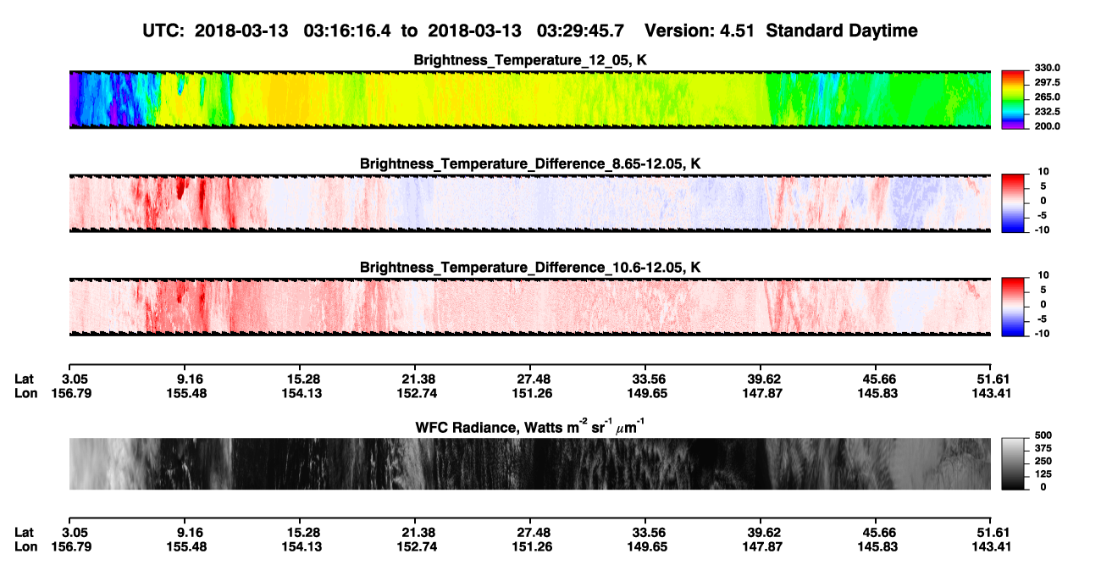
Task: Click latitude 39.62 on the upper axis
Action: [x=763, y=379]
